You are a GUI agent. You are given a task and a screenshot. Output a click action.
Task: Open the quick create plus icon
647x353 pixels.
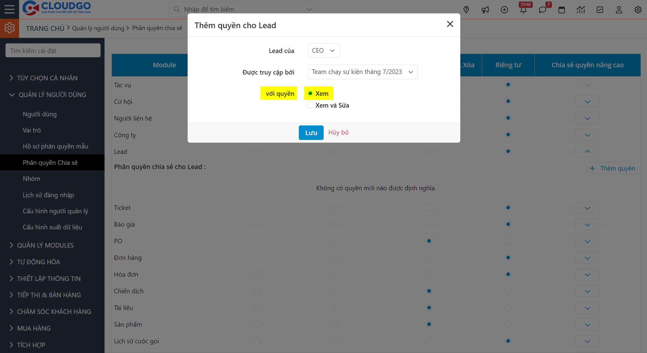point(505,10)
